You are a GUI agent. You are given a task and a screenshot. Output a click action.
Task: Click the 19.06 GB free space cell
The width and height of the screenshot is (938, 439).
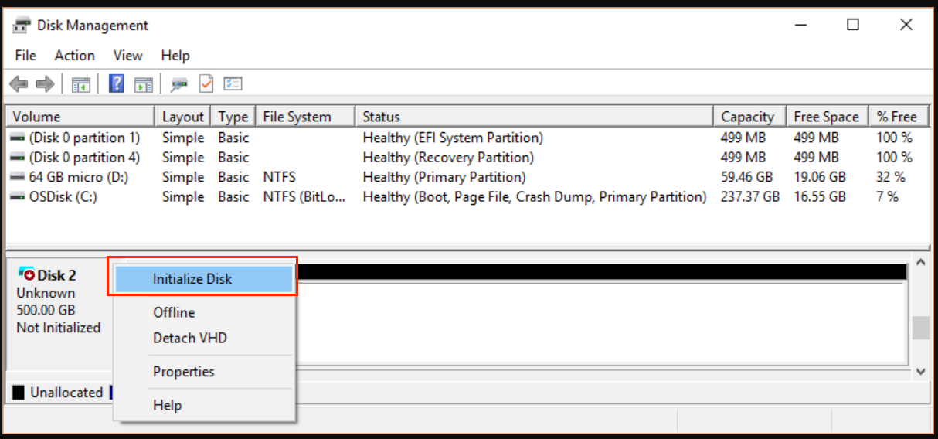[x=819, y=177]
